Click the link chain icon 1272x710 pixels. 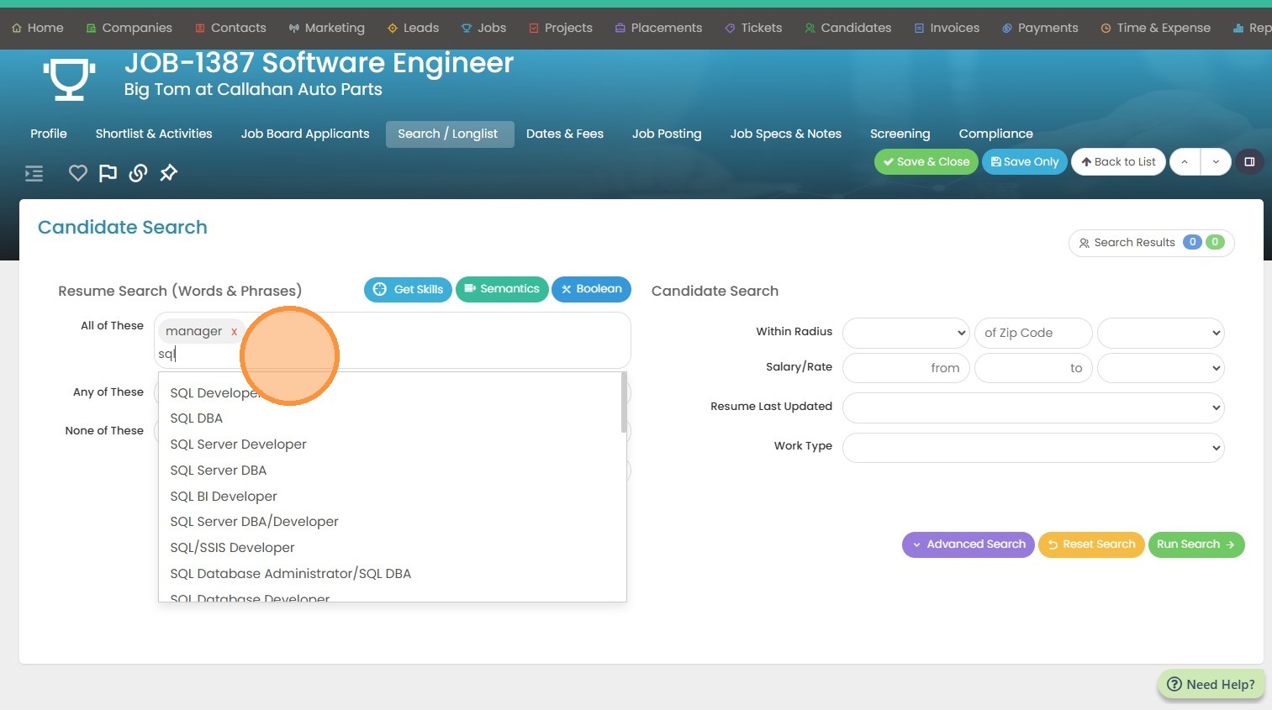[139, 173]
